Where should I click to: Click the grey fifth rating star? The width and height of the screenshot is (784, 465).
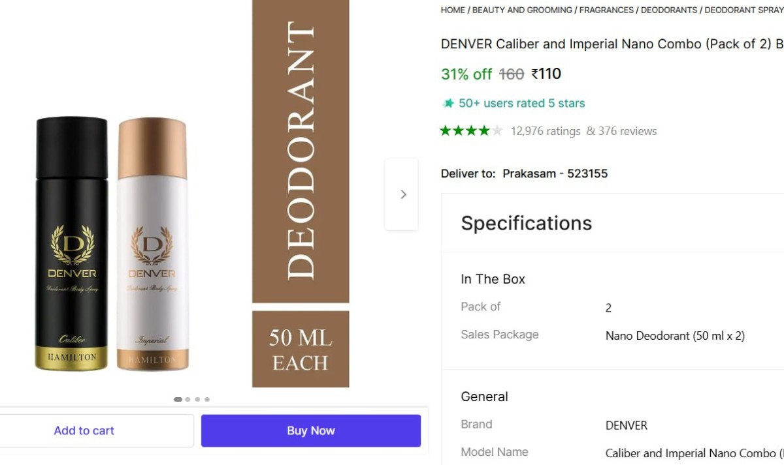click(x=497, y=131)
